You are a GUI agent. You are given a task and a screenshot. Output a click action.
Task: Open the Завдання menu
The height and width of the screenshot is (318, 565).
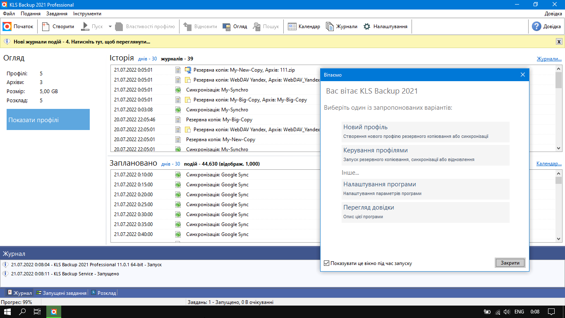point(57,14)
